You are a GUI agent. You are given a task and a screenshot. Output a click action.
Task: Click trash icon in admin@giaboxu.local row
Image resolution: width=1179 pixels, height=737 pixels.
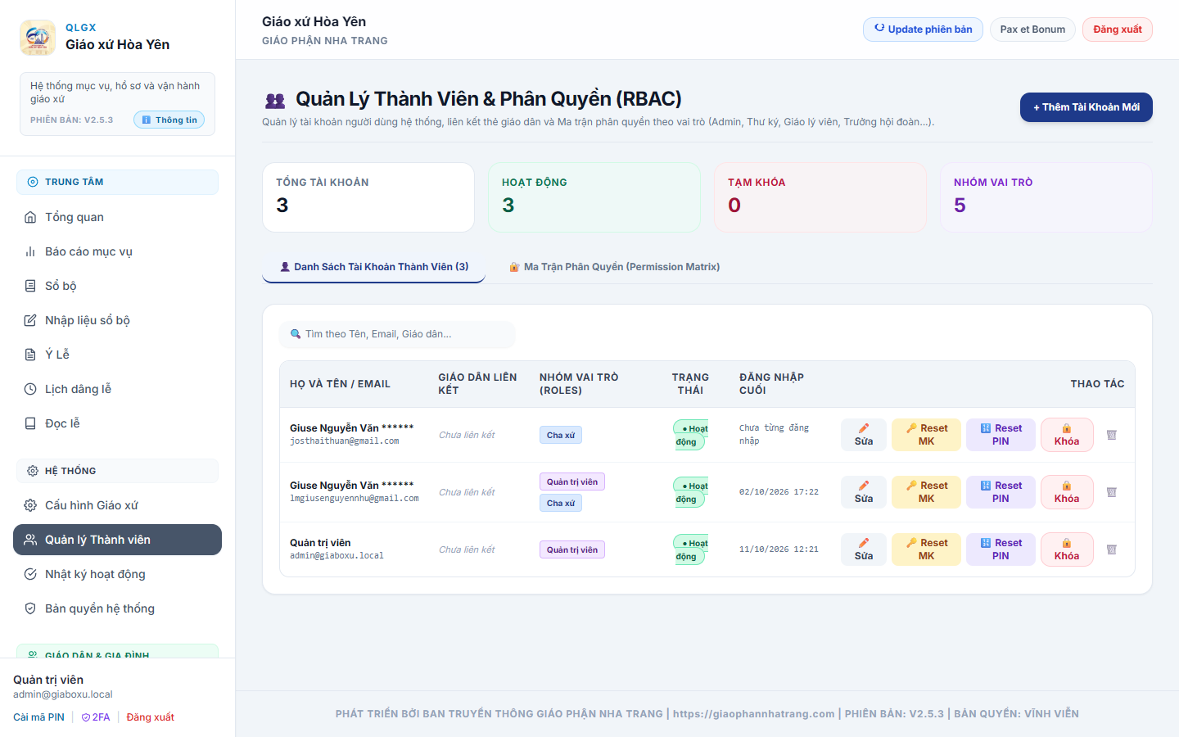tap(1112, 549)
